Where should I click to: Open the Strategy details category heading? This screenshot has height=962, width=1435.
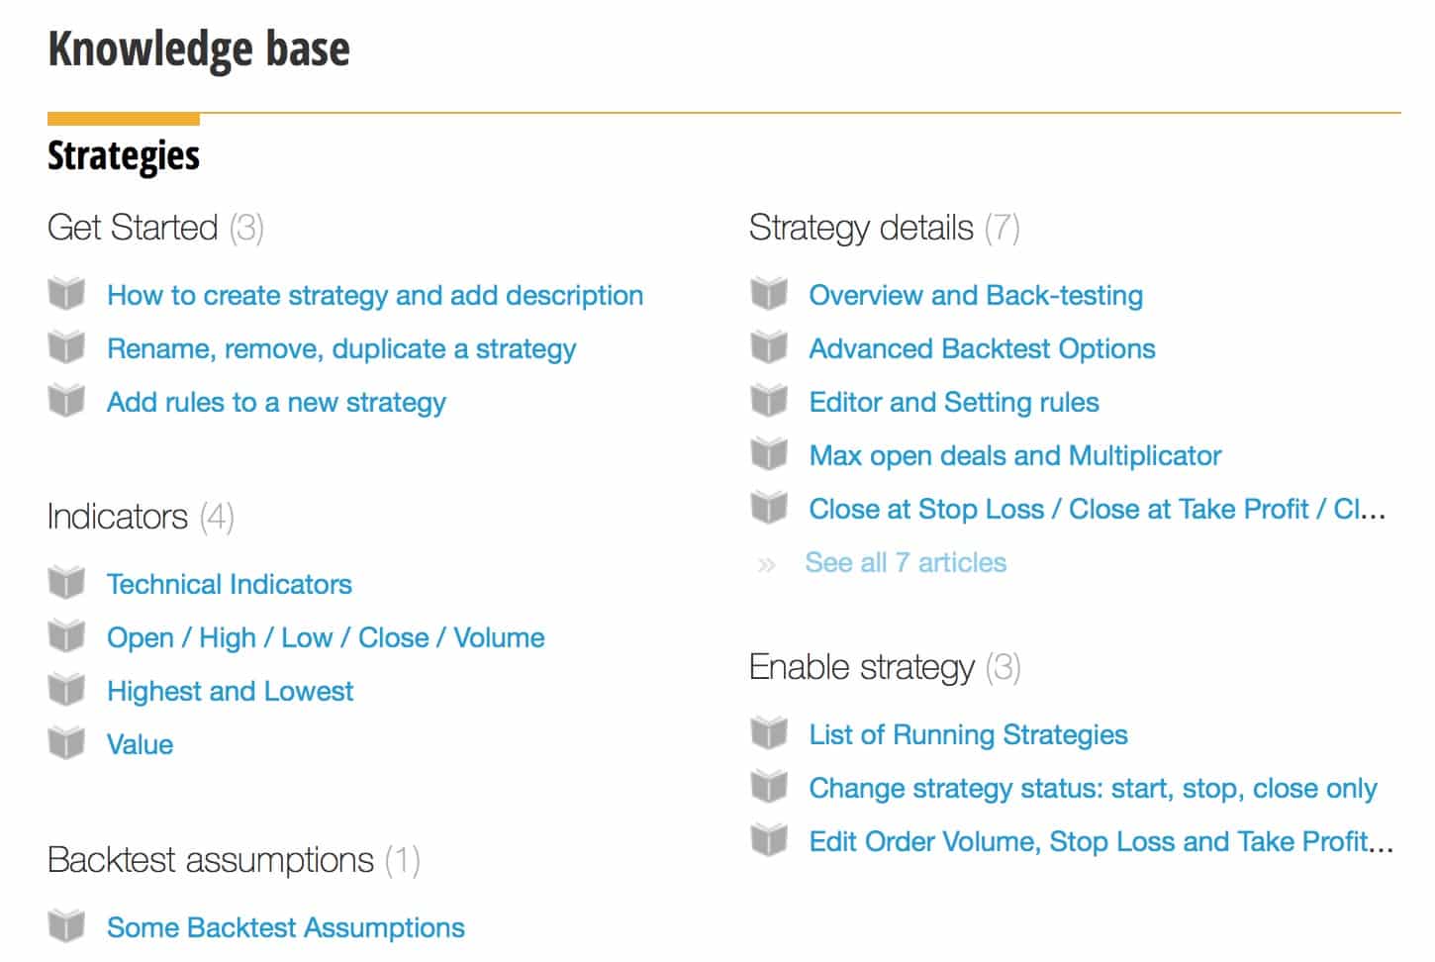click(x=861, y=228)
